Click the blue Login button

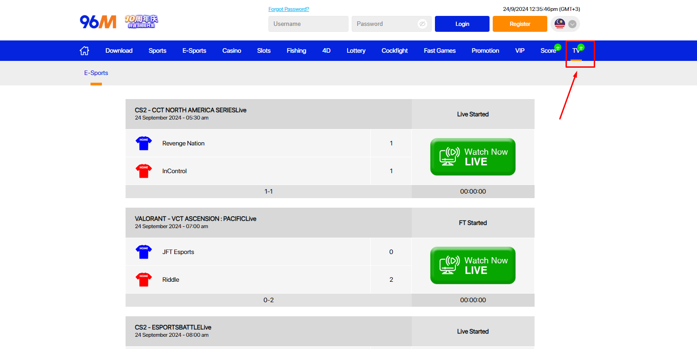(462, 24)
